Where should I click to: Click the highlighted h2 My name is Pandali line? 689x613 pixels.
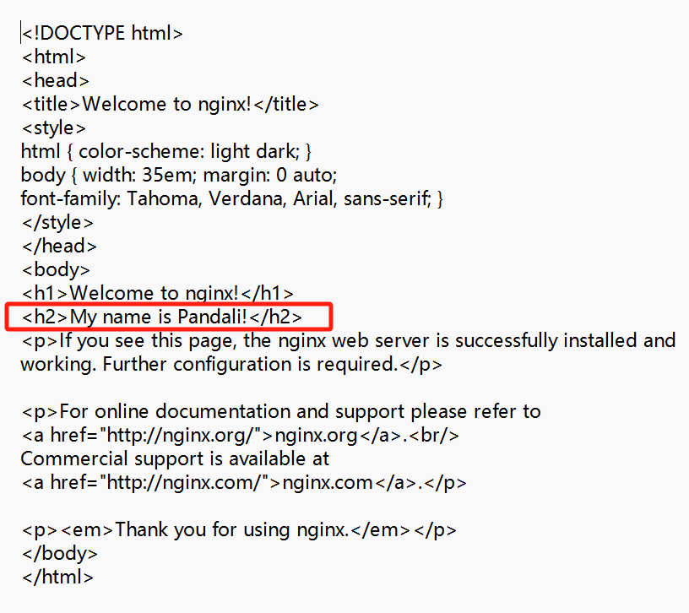tap(162, 317)
